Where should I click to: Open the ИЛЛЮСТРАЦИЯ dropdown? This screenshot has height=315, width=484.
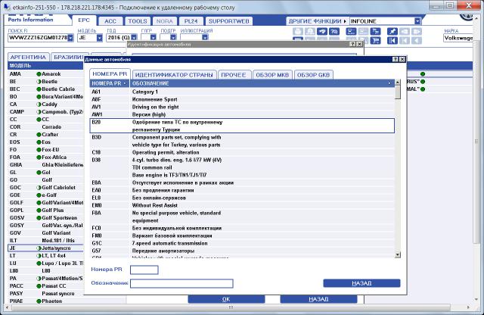pos(205,38)
